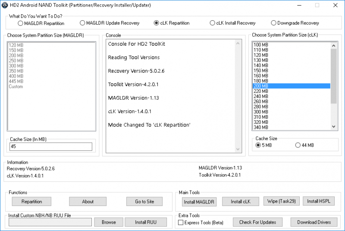This screenshot has width=345, height=231.
Task: Choose Downgrade Recovery mode
Action: click(x=295, y=23)
